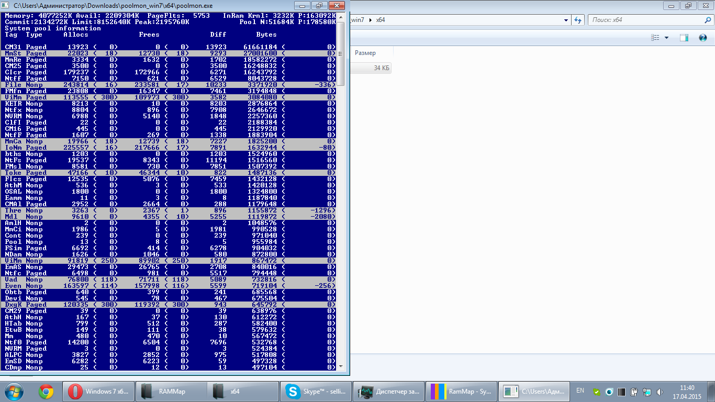Click the Bytes column heading in poolmon
This screenshot has width=715, height=402.
(266, 35)
